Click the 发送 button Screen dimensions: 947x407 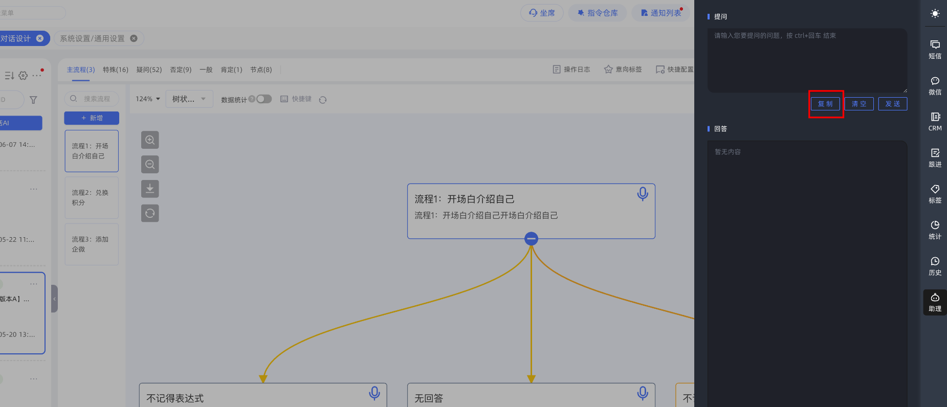[892, 104]
